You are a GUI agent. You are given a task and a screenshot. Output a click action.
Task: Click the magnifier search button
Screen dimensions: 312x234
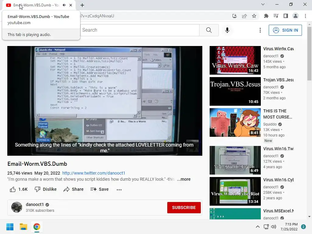209,30
